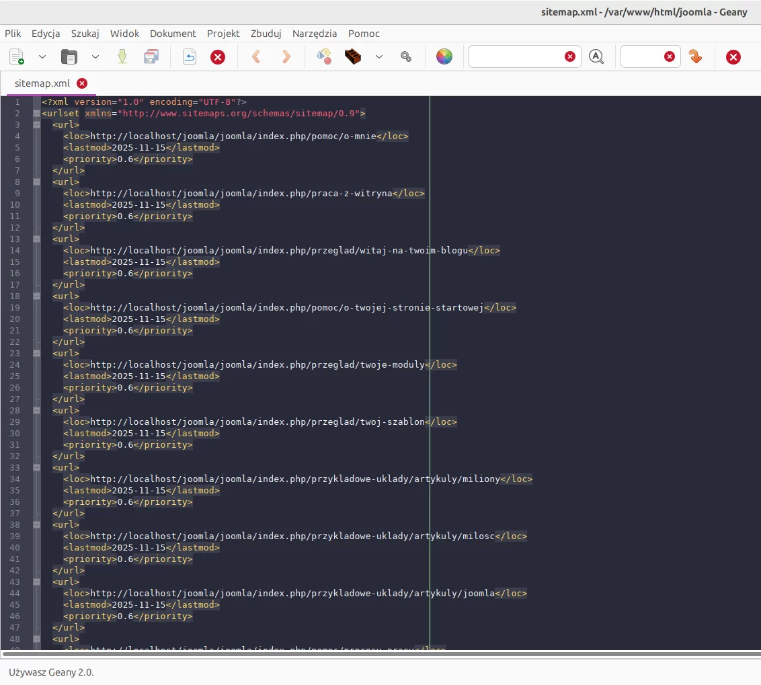The width and height of the screenshot is (761, 685).
Task: Clear the go-to-line field
Action: click(x=670, y=56)
